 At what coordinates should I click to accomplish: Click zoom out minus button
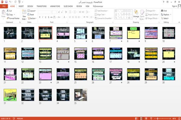[155, 118]
